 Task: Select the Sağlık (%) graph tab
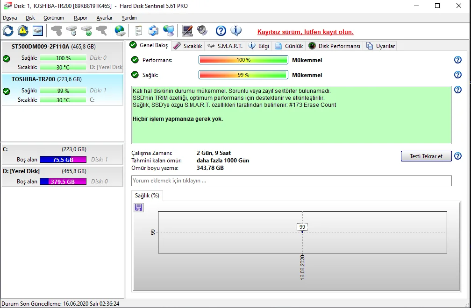147,196
